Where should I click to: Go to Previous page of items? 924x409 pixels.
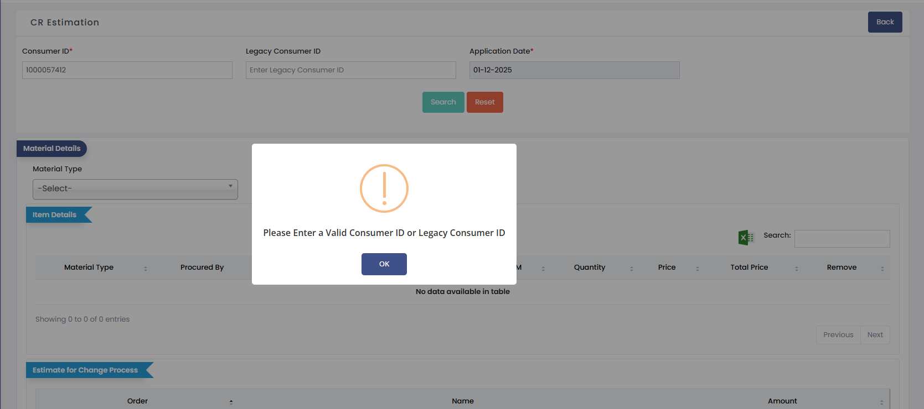point(838,335)
